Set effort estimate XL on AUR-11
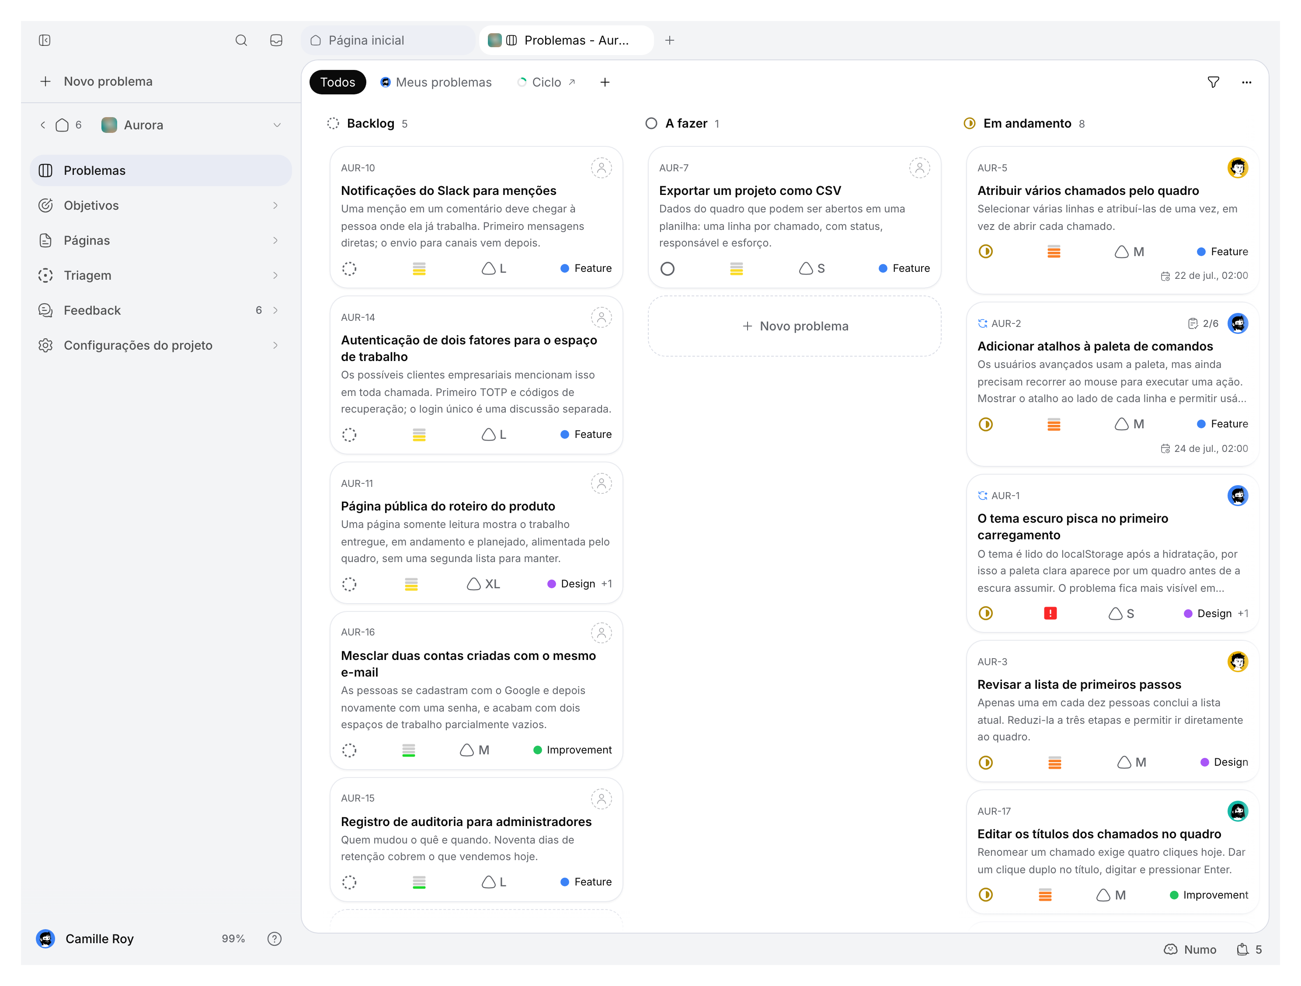The width and height of the screenshot is (1301, 986). pyautogui.click(x=484, y=584)
